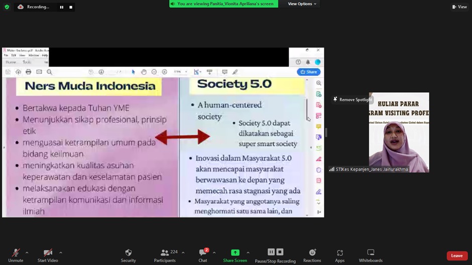
Task: Expand audio options arrow beside Unmute
Action: pos(27,252)
